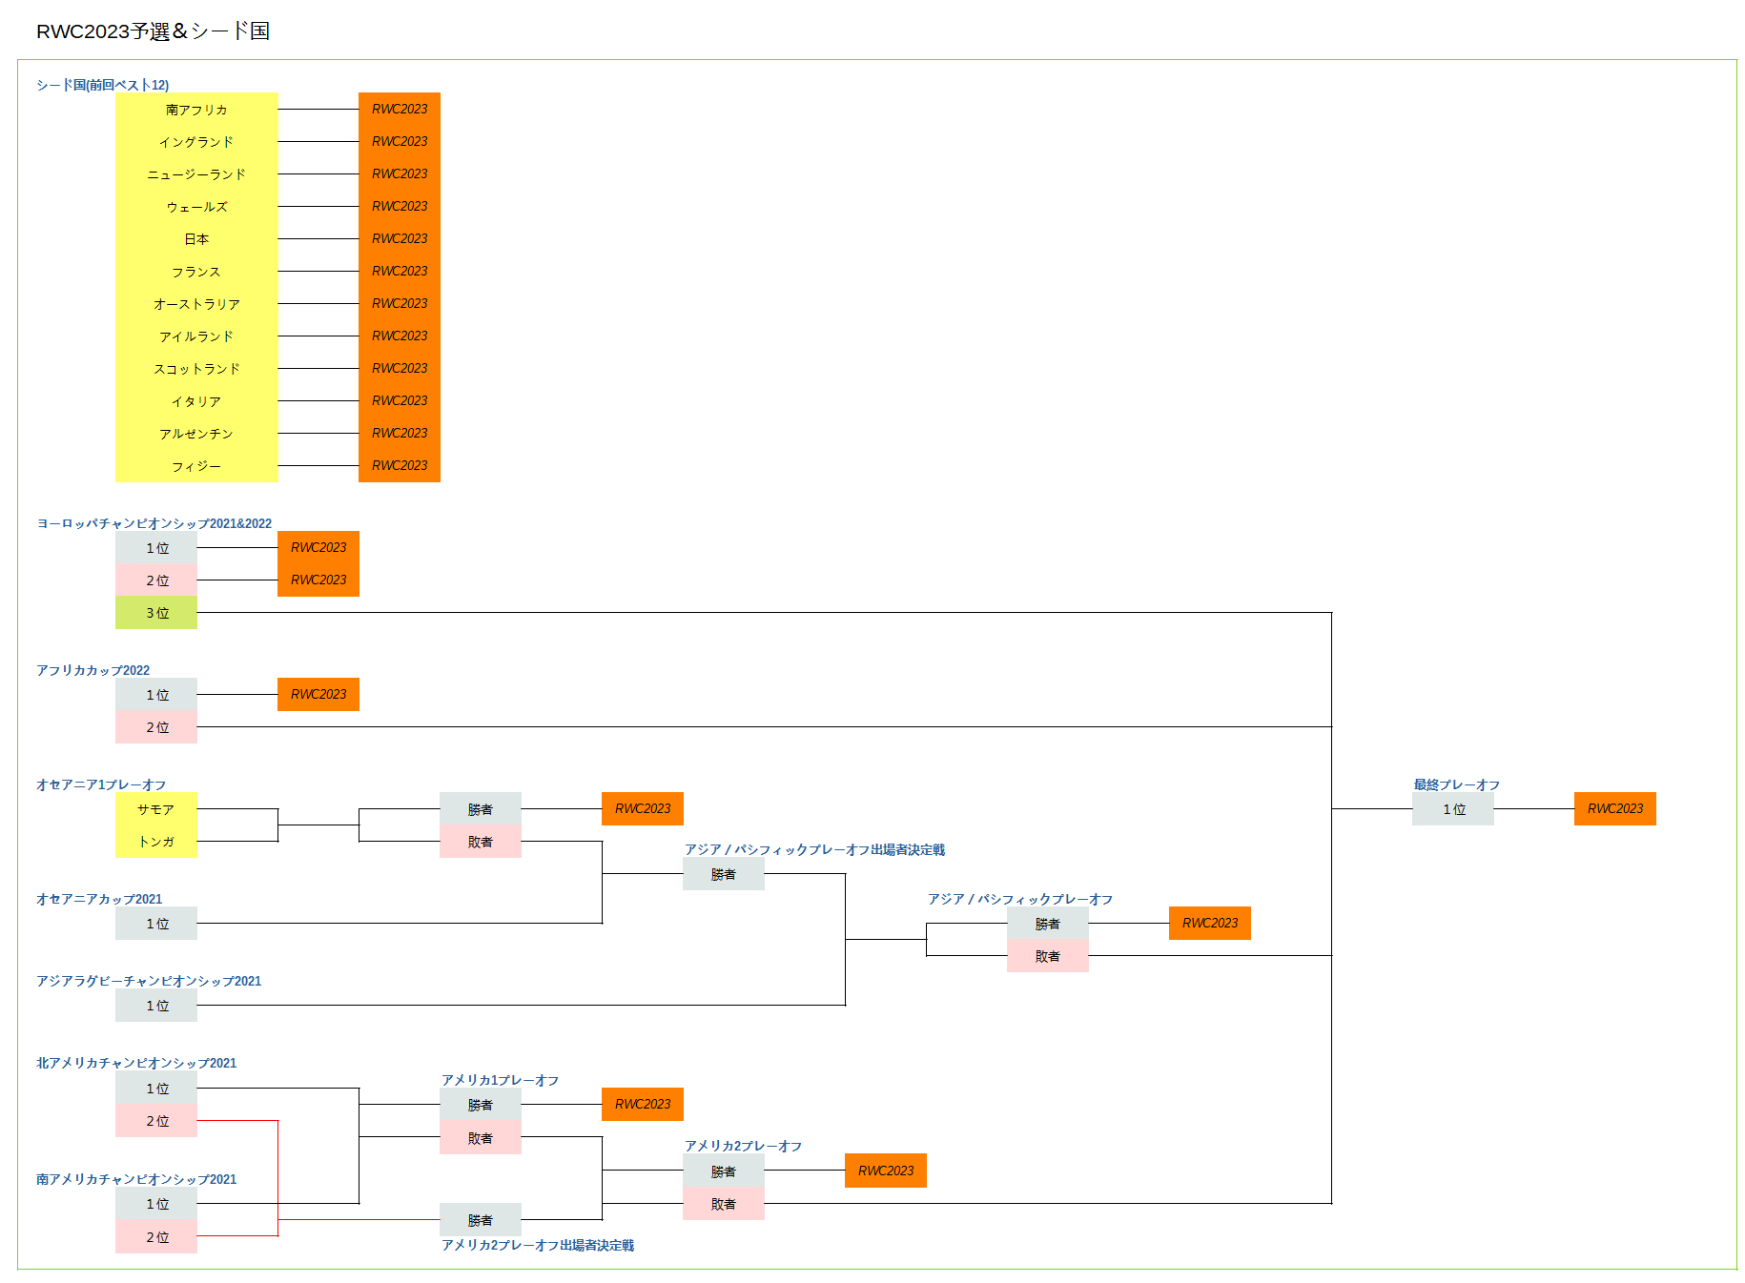Image resolution: width=1745 pixels, height=1283 pixels.
Task: Select the シード国(前回ベスト12) heading
Action: point(102,85)
